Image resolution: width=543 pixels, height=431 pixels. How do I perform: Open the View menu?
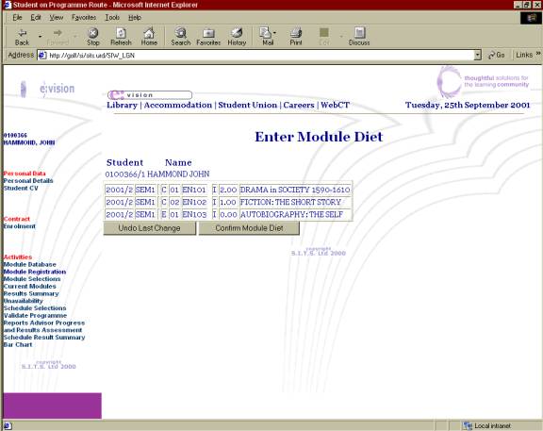pos(57,17)
